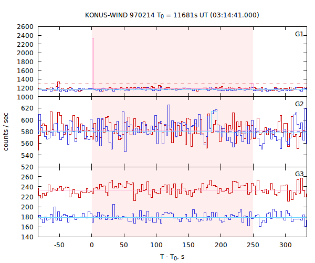
Task: Click the G2 y-axis value 520
Action: [27, 167]
